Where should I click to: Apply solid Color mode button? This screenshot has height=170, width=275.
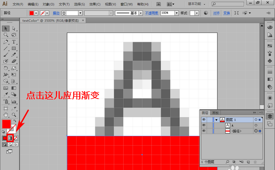(x=5, y=138)
